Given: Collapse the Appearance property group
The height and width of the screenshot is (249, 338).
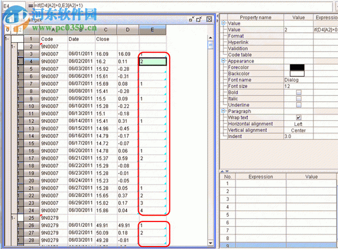Looking at the screenshot, I should tap(224, 61).
